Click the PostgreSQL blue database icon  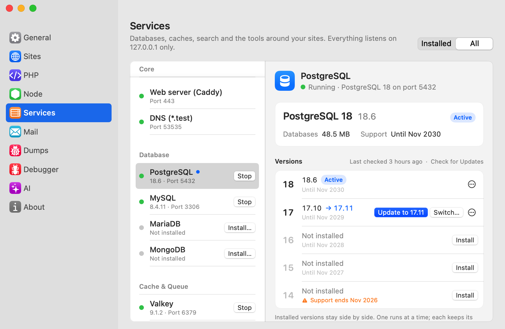click(x=285, y=81)
